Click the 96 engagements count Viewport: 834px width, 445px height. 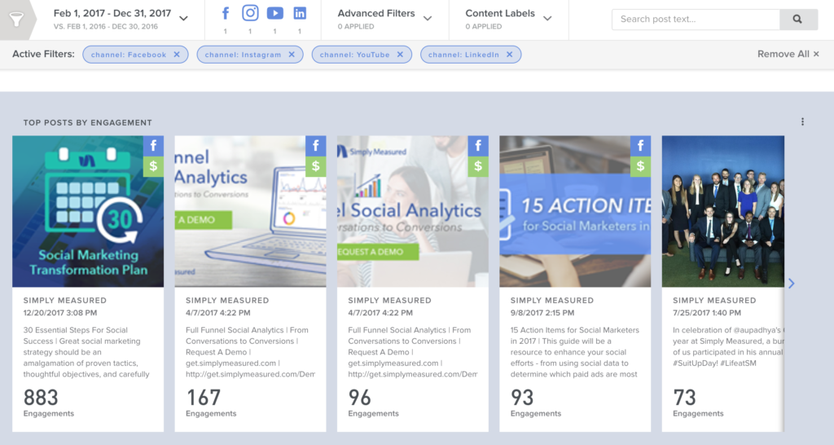coord(359,398)
